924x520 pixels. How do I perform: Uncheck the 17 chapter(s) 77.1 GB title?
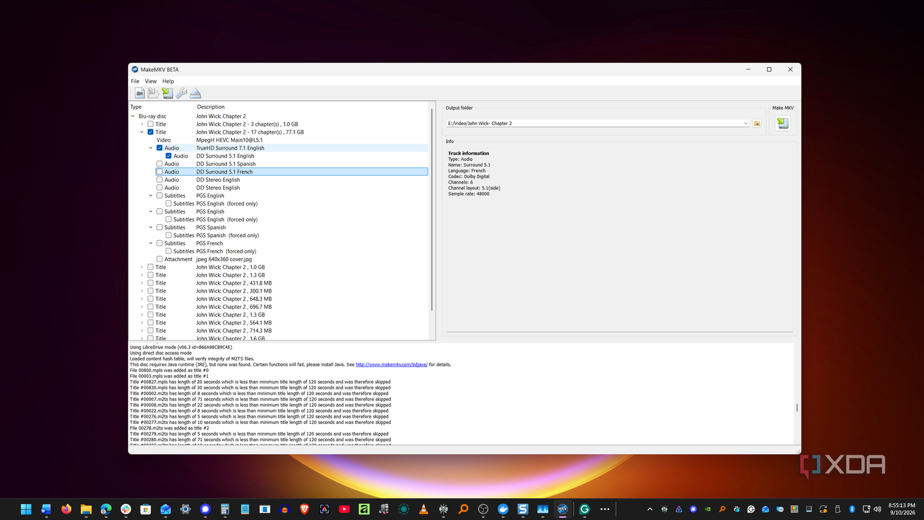(x=150, y=132)
